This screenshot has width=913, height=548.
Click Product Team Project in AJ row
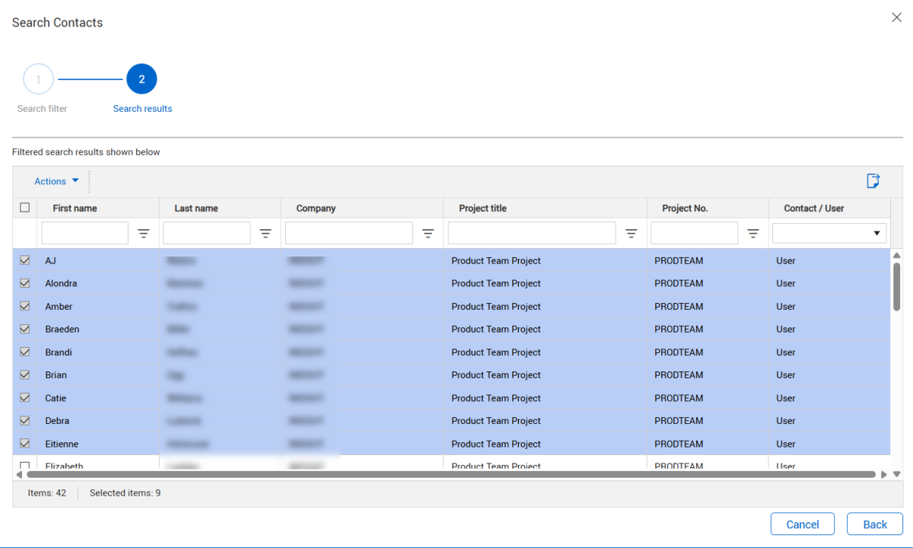(496, 260)
